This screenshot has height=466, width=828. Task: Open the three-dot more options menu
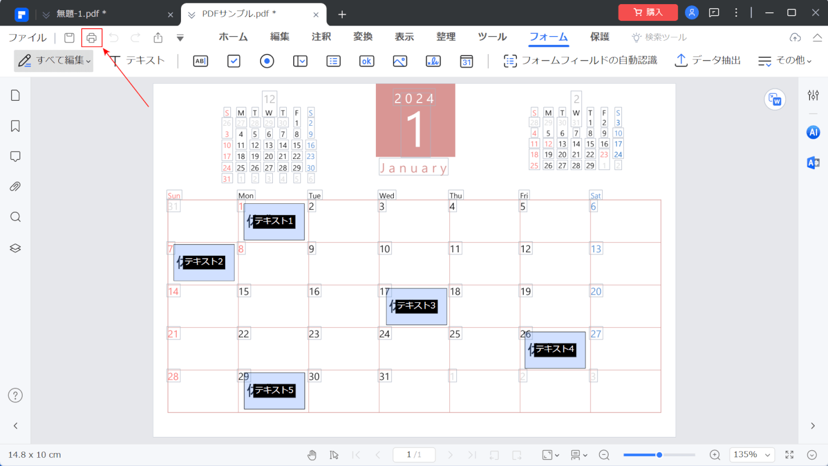[x=736, y=12]
